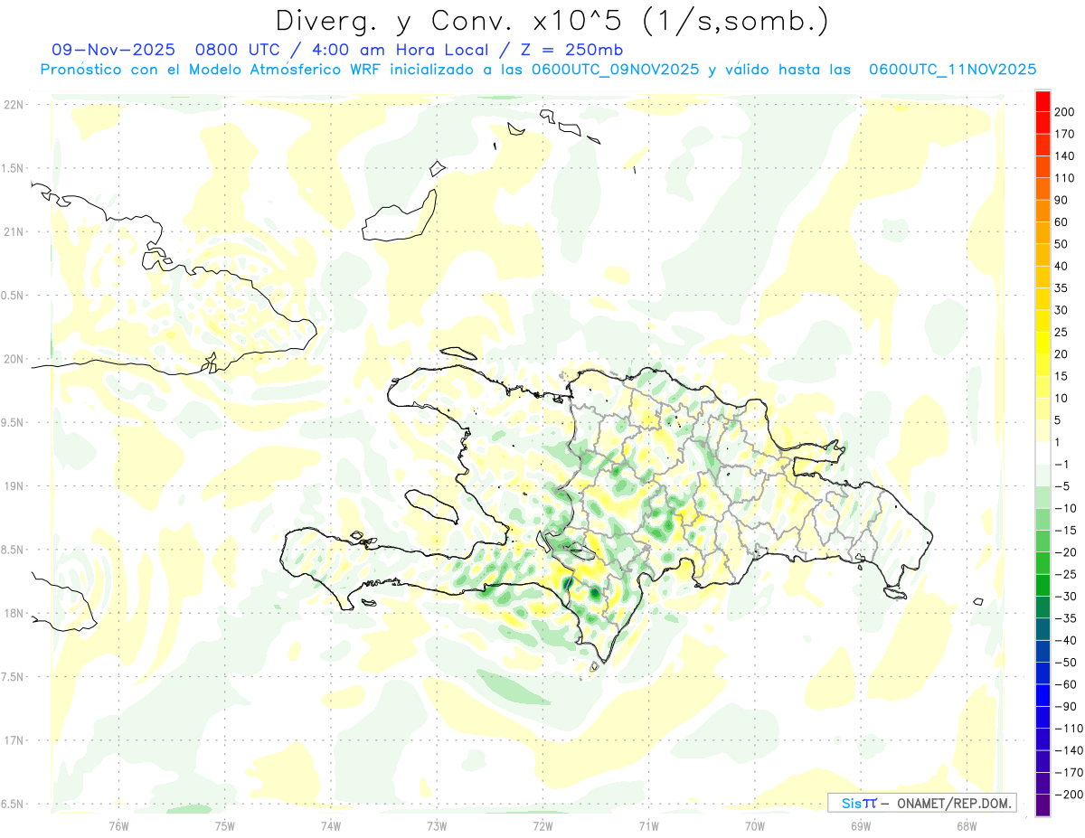Click the positive '200' color scale value
This screenshot has height=838, width=1085.
tap(1065, 112)
